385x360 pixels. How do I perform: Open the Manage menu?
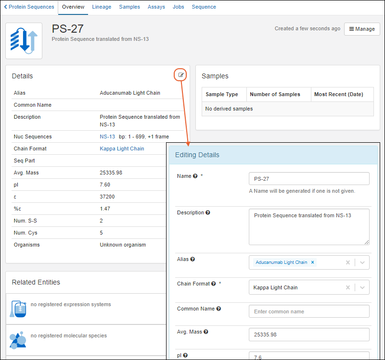362,29
